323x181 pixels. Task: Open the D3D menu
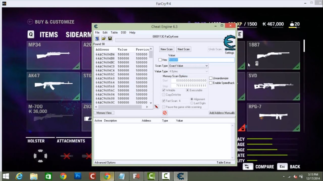[x=123, y=32]
